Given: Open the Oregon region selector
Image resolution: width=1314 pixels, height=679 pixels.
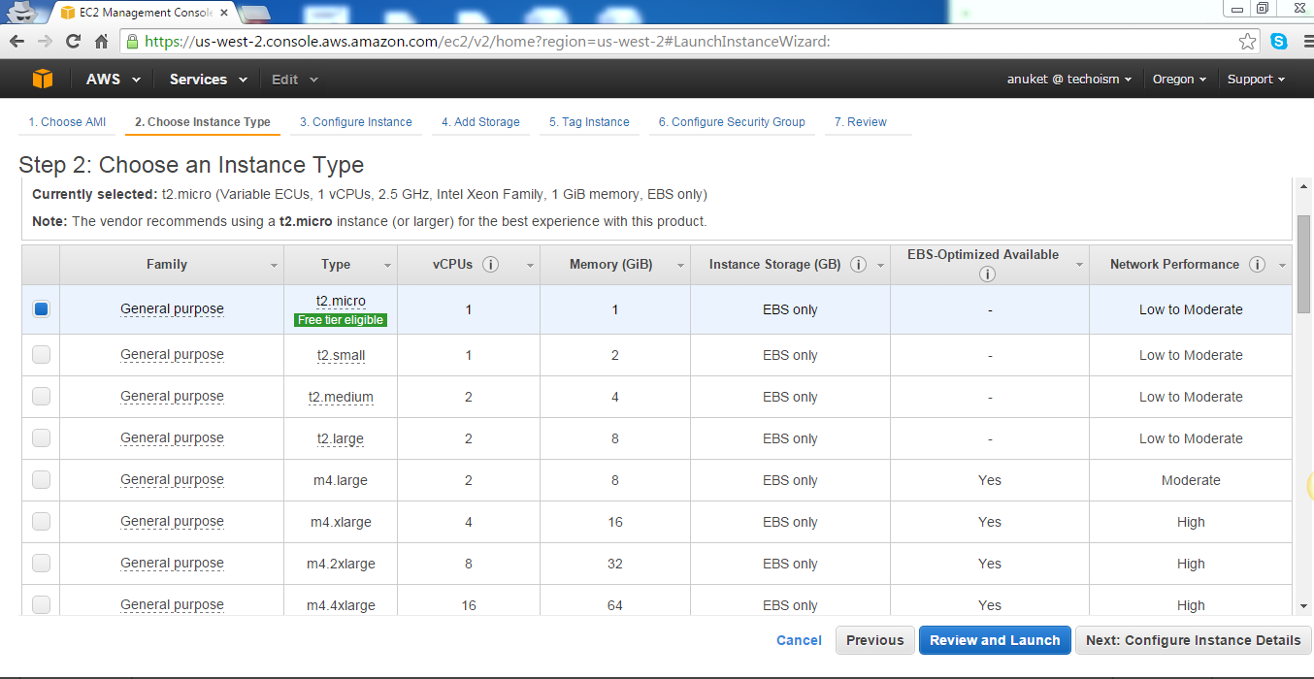Looking at the screenshot, I should (1179, 80).
